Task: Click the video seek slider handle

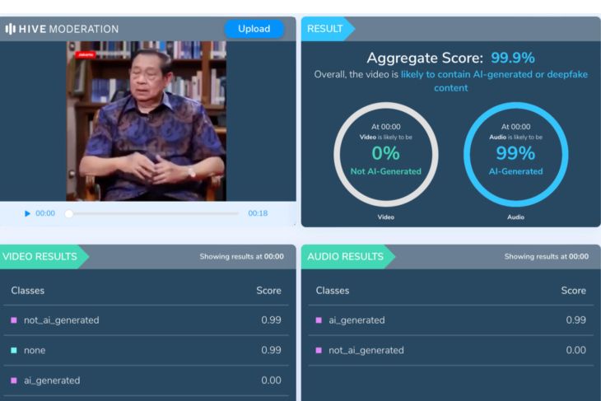Action: click(69, 213)
